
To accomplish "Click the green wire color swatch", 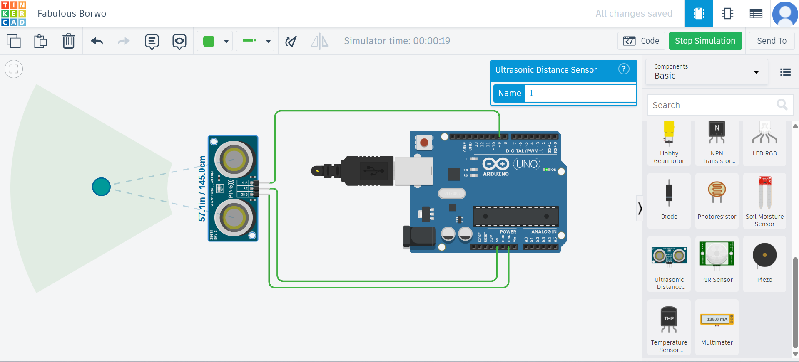I will pos(209,41).
